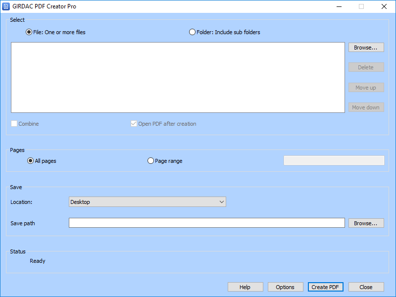Click the Delete button
The height and width of the screenshot is (297, 396).
point(366,67)
